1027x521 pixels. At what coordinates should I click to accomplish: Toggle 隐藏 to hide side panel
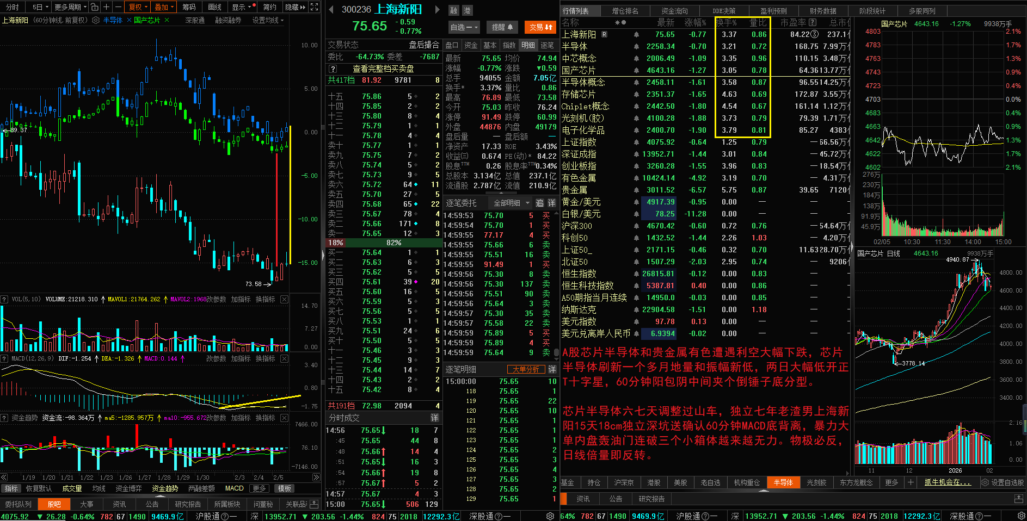(294, 7)
